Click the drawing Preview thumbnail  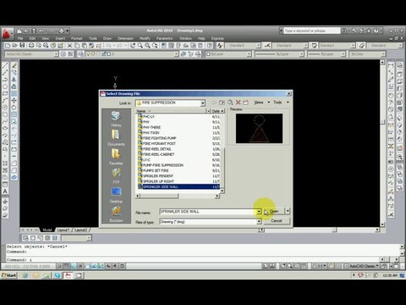(259, 129)
